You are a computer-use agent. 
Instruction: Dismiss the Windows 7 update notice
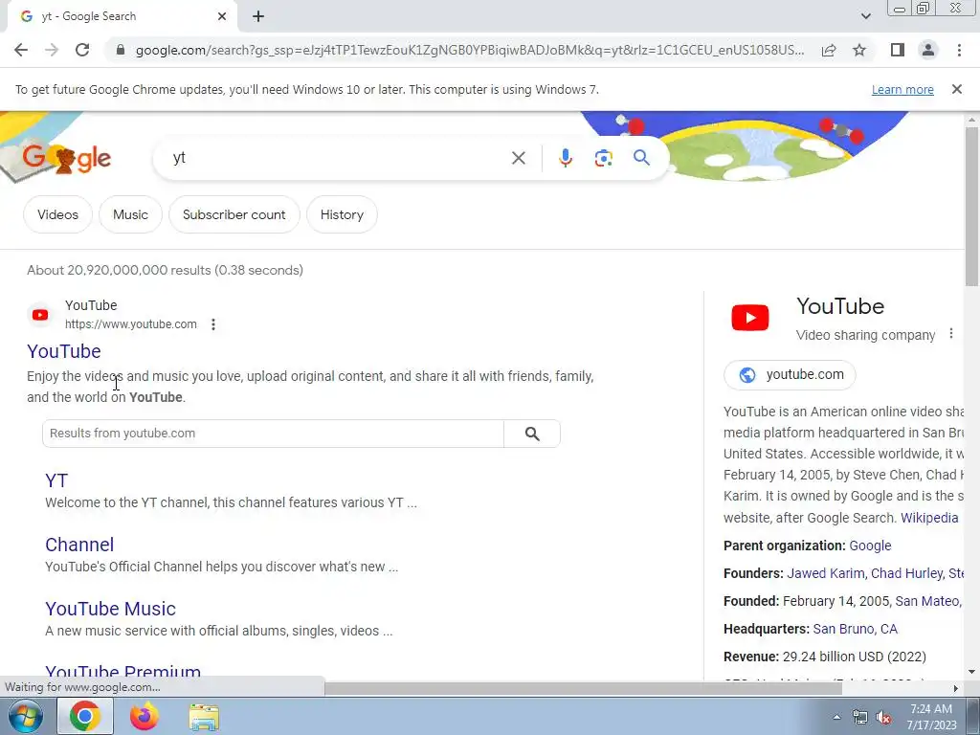click(956, 89)
